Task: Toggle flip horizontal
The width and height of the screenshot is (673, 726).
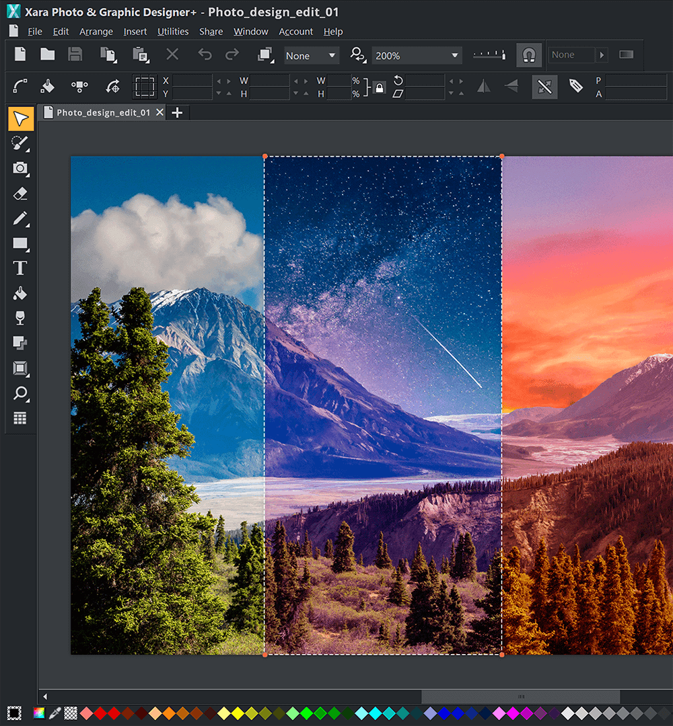Action: coord(483,87)
